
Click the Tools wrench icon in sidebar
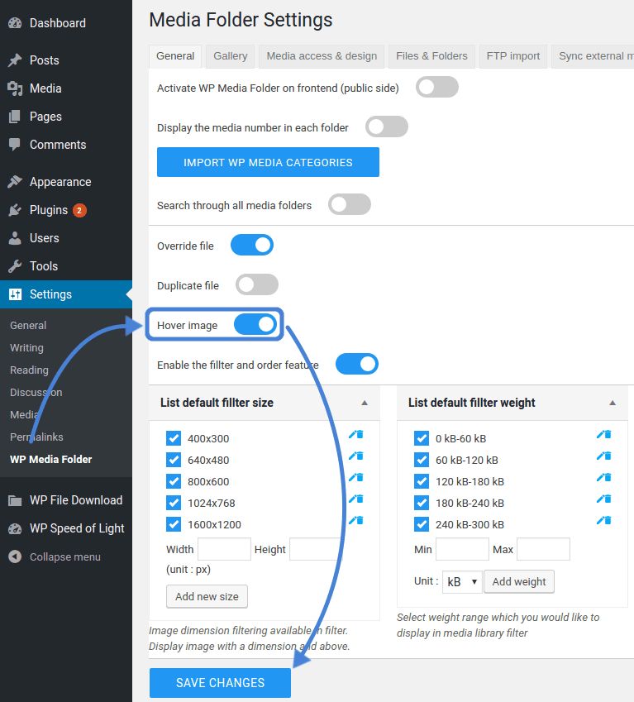15,266
